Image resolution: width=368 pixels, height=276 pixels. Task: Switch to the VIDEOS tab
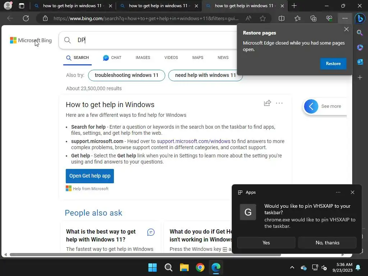tap(171, 58)
